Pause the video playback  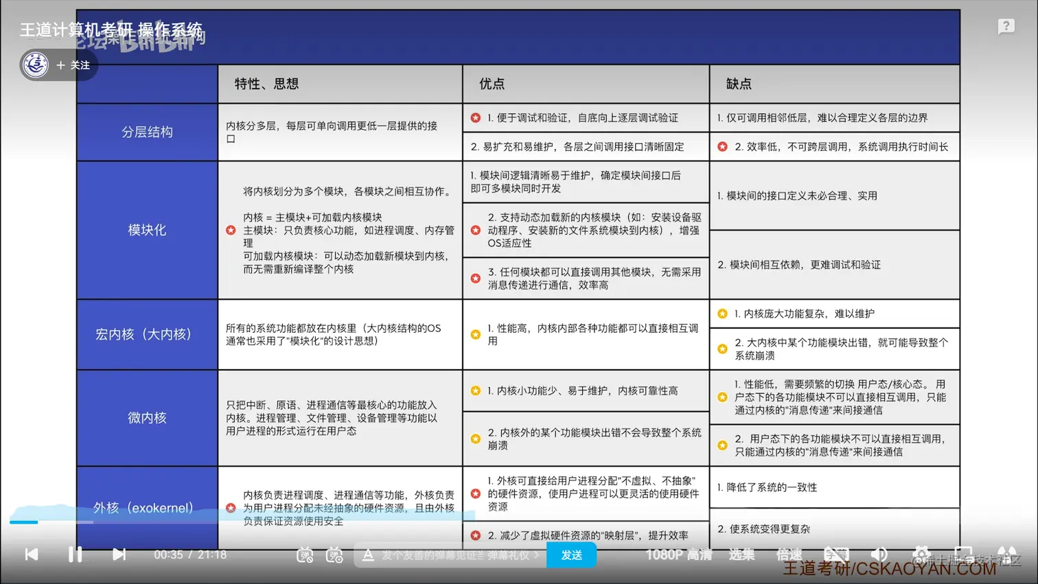point(76,554)
